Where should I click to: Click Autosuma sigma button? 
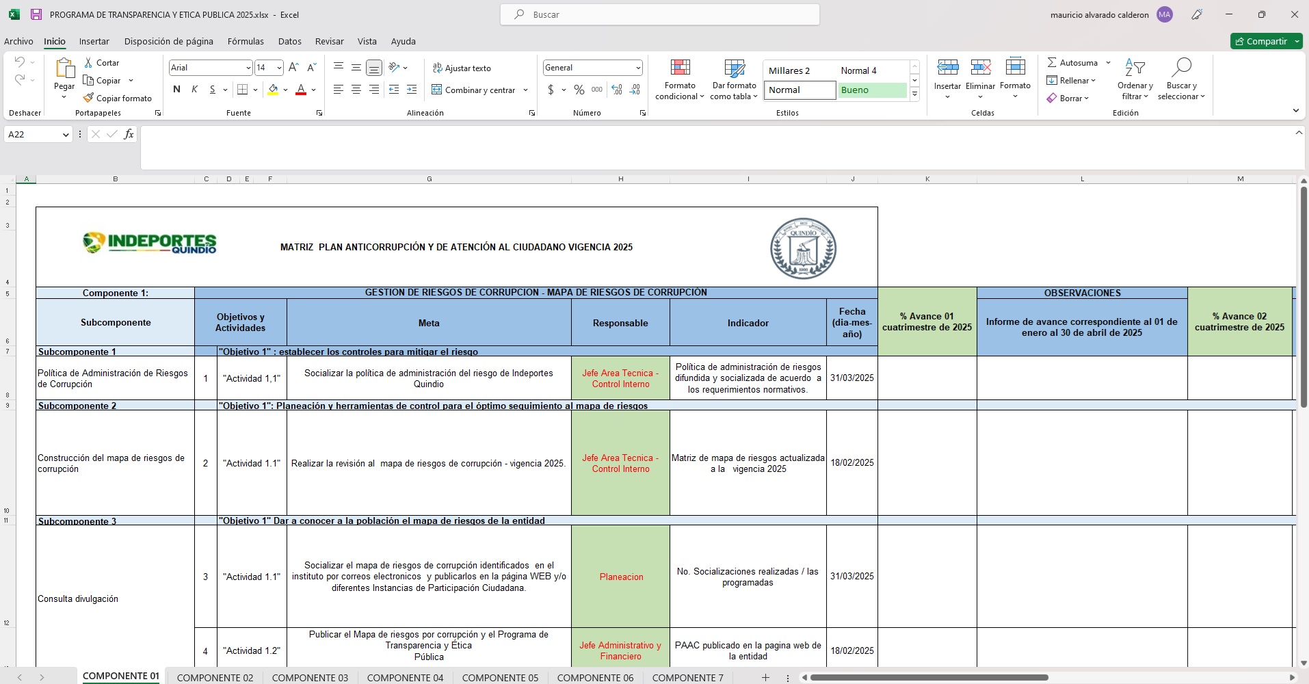tap(1072, 62)
